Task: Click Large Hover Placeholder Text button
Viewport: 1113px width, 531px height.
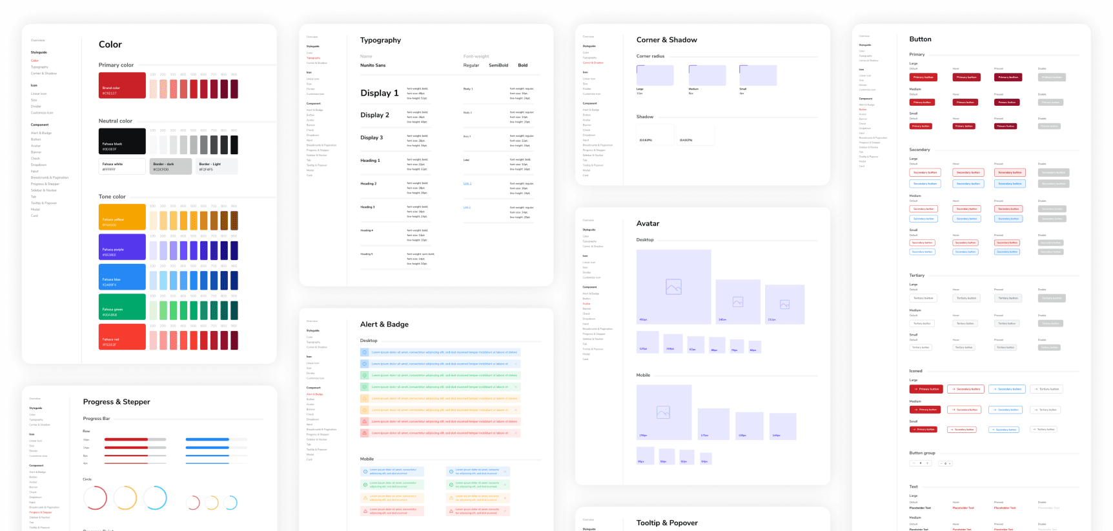Action: (x=963, y=508)
